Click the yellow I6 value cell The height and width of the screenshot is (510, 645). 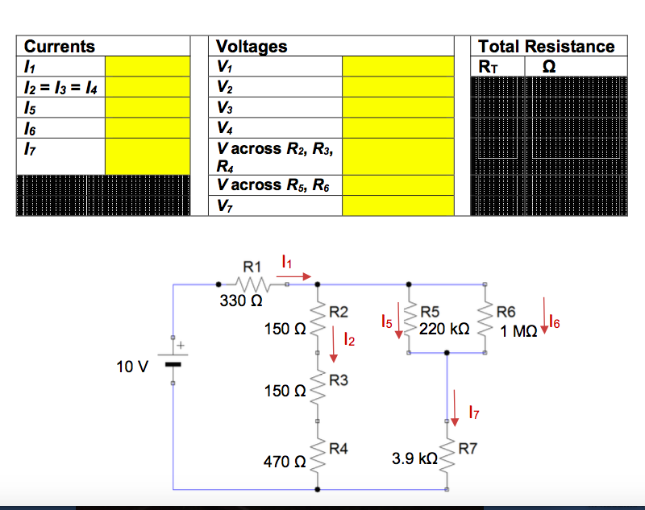[145, 127]
